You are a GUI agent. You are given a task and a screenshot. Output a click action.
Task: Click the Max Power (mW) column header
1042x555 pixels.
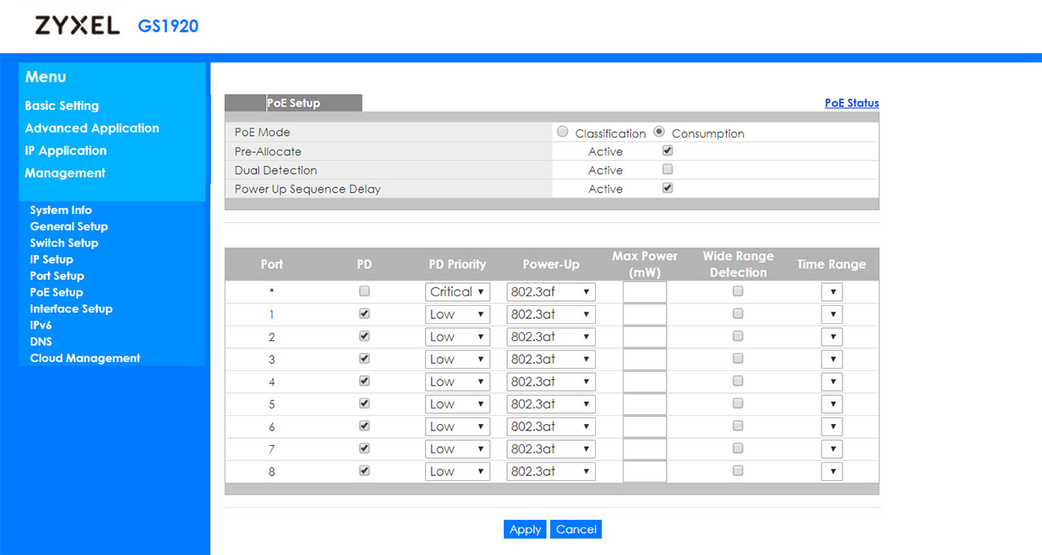645,264
